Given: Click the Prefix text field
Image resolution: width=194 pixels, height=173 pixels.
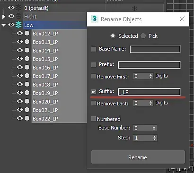Looking at the screenshot, I should click(149, 65).
